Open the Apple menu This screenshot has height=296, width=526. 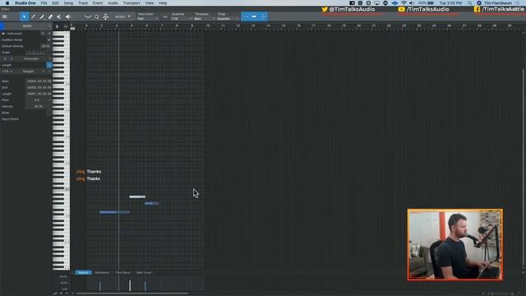point(7,3)
